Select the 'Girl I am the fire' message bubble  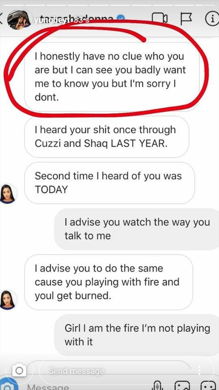[137, 335]
